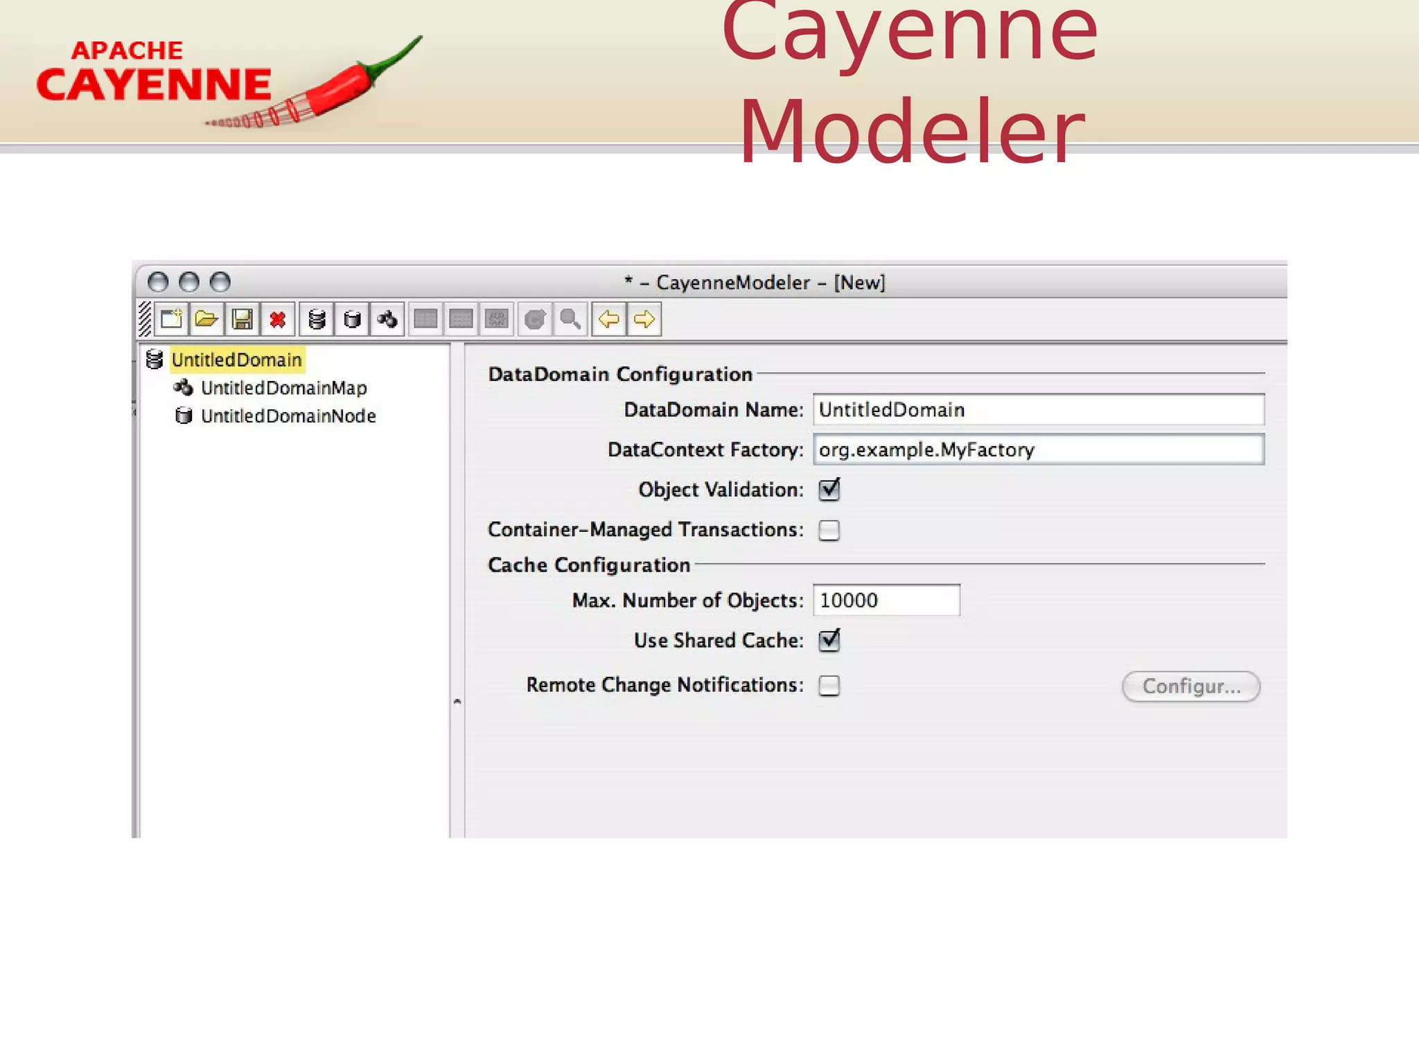Click the disabled Create DbEntity table icon
This screenshot has width=1419, height=1064.
point(425,319)
